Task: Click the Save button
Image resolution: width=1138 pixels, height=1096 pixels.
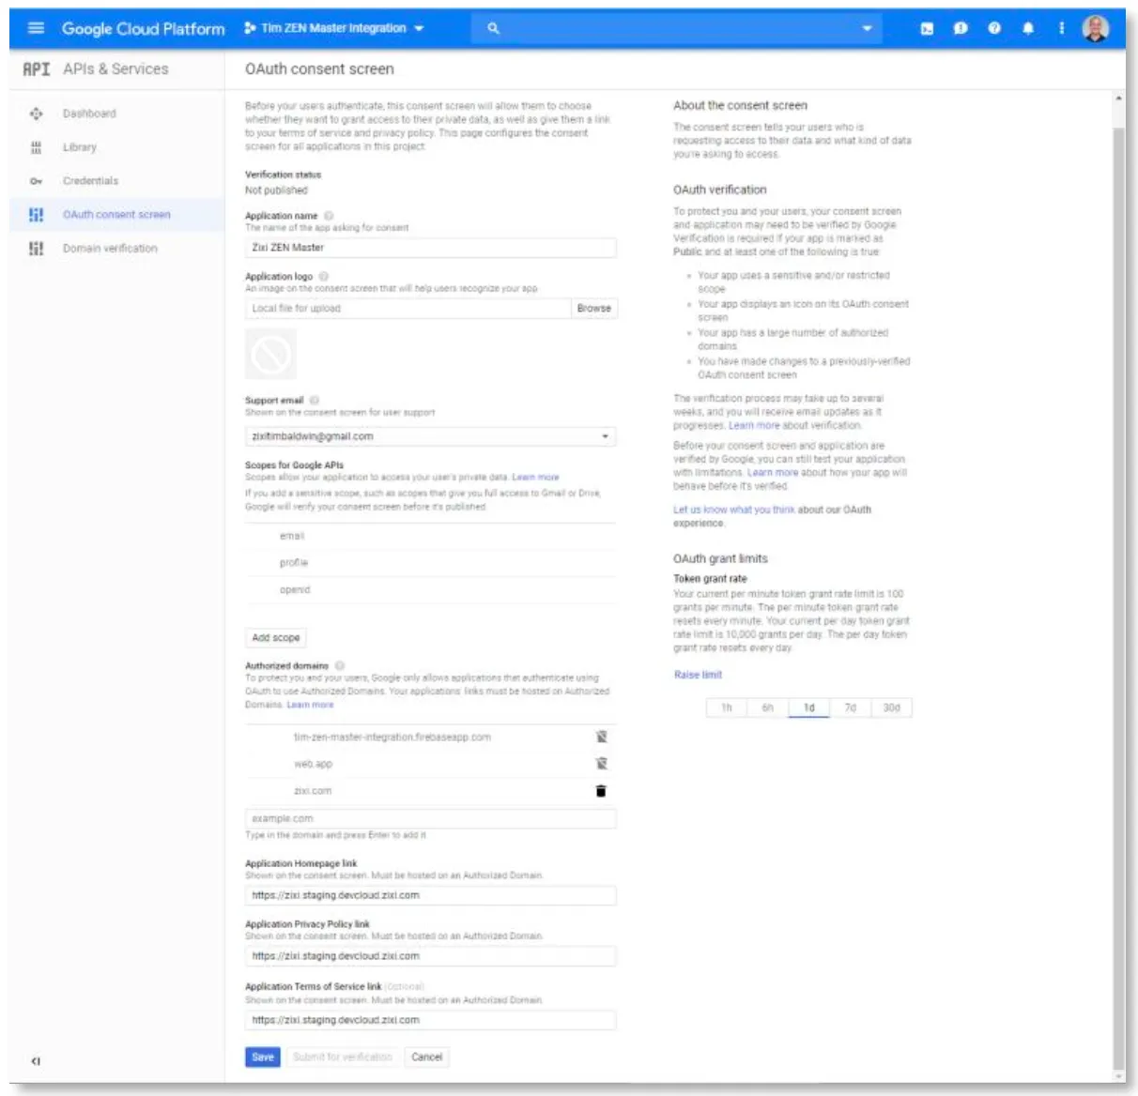Action: tap(263, 1057)
